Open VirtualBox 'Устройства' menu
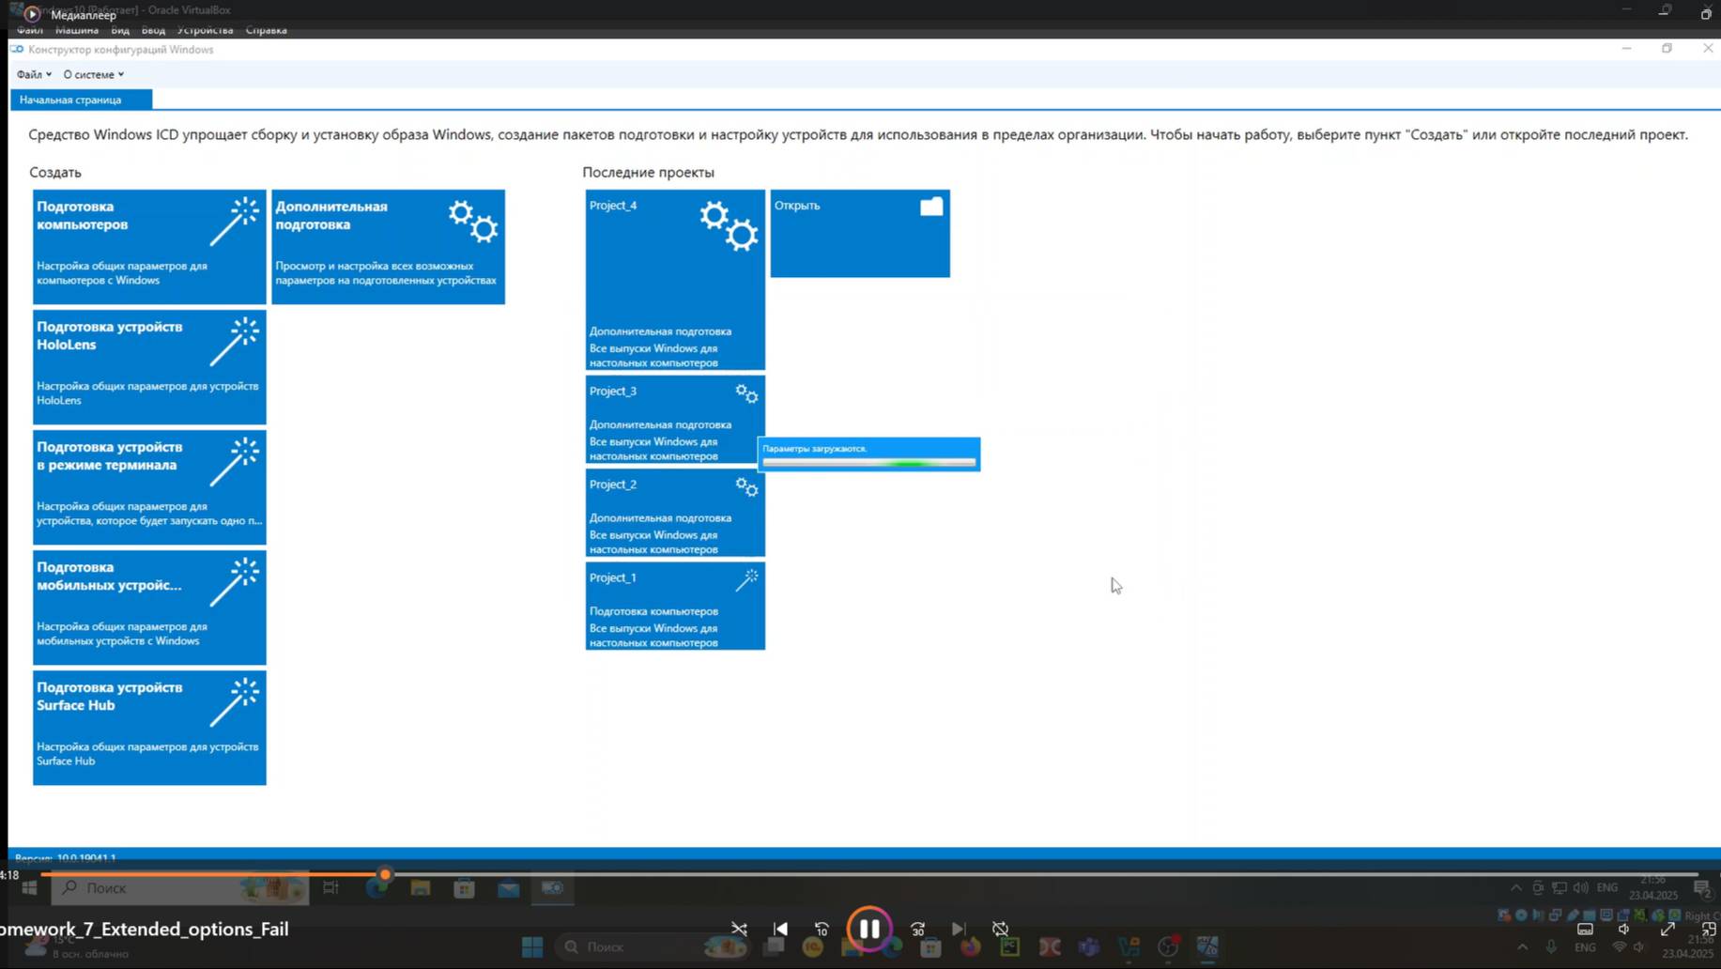 pyautogui.click(x=205, y=30)
